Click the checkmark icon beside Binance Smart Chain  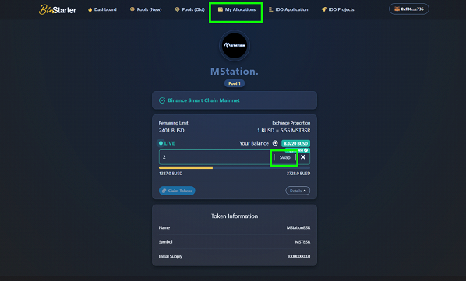point(162,100)
